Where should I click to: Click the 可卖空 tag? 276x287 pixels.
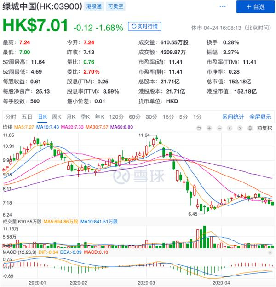tap(115, 6)
